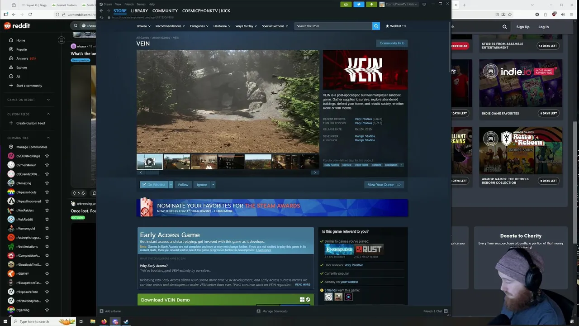The height and width of the screenshot is (326, 579).
Task: Favorite r/2000sNostalgia with its star
Action: click(47, 156)
